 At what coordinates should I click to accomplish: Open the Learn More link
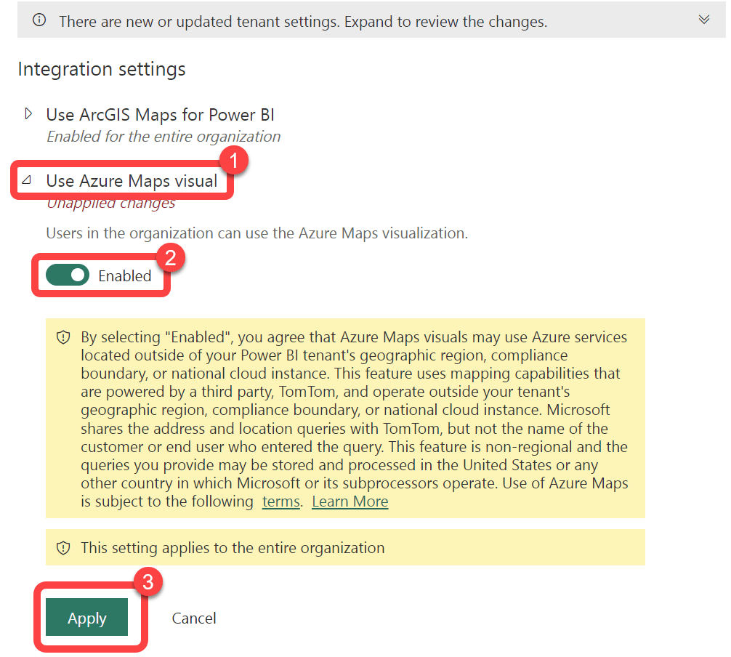click(350, 501)
